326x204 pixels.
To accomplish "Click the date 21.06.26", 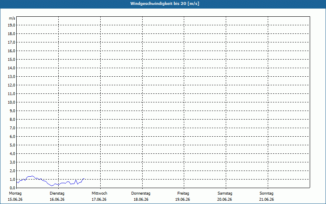I will click(x=267, y=200).
